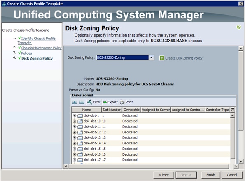Click the Finish button
The width and height of the screenshot is (245, 181).
tap(211, 175)
